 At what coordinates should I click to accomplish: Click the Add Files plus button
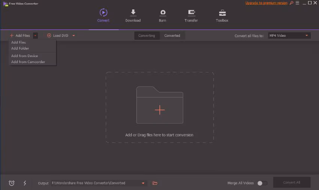(x=20, y=36)
